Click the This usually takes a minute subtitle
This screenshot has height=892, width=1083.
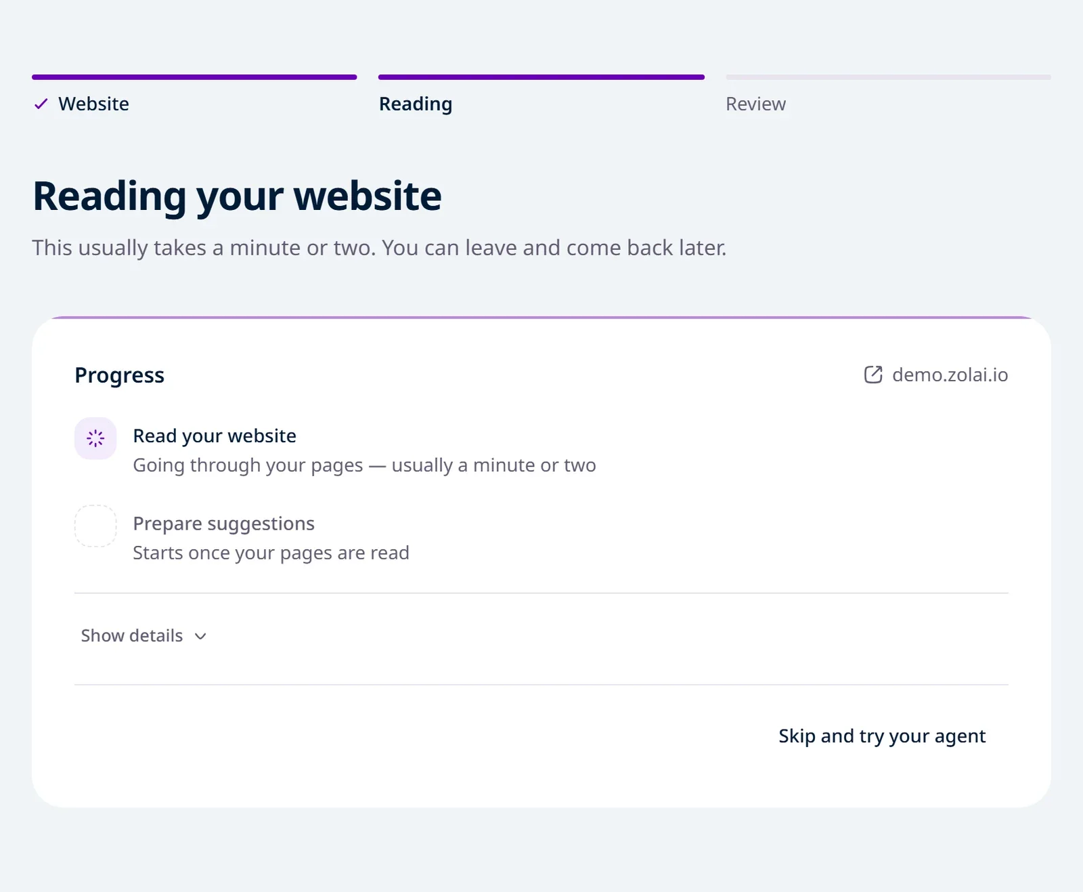click(x=379, y=249)
